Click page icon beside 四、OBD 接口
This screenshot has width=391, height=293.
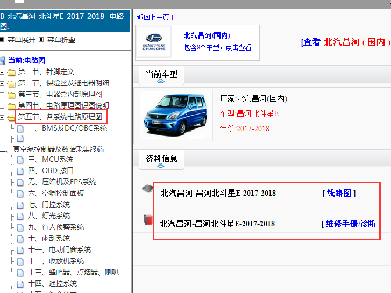pos(20,171)
